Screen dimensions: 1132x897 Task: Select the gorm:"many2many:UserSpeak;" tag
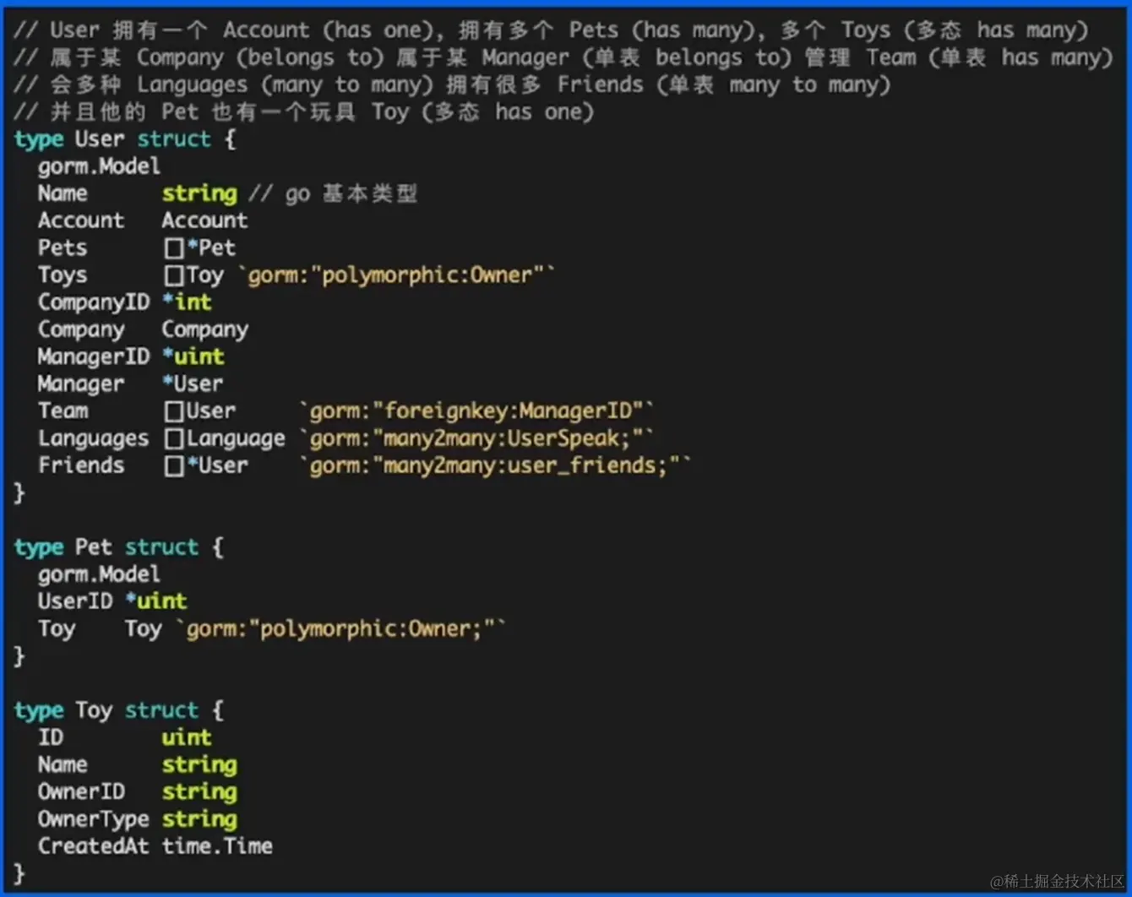tap(477, 438)
